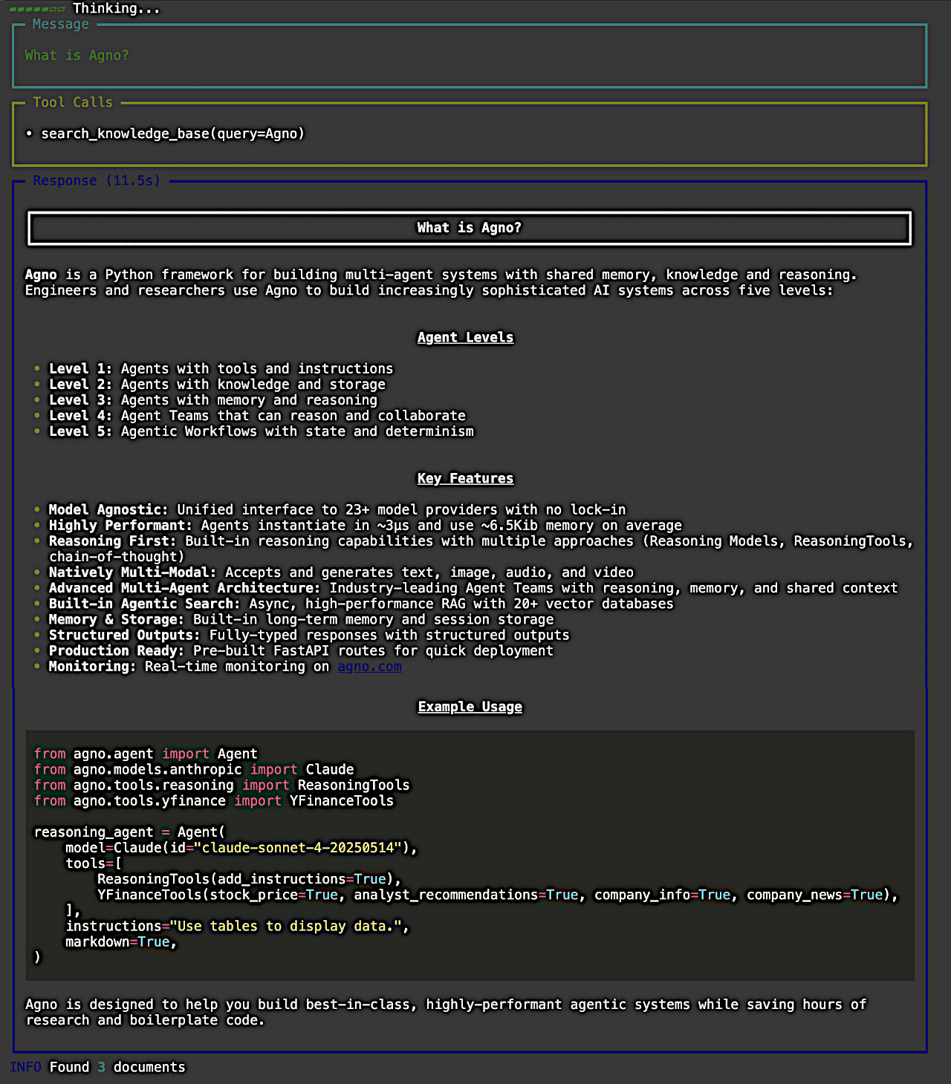Open the agno.com link
This screenshot has height=1084, width=951.
369,667
